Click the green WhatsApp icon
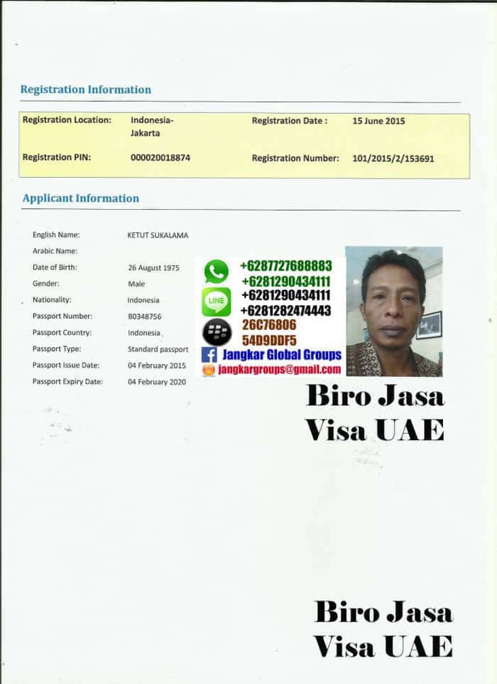 pos(217,272)
